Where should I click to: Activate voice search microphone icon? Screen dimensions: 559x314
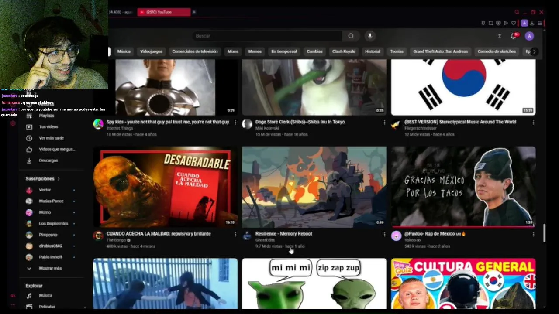point(370,36)
